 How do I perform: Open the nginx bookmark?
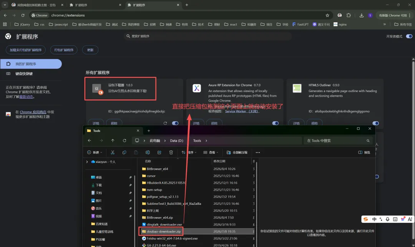click(x=340, y=24)
